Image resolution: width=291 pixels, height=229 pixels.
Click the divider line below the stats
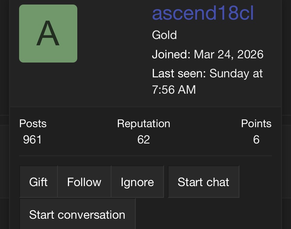point(145,156)
